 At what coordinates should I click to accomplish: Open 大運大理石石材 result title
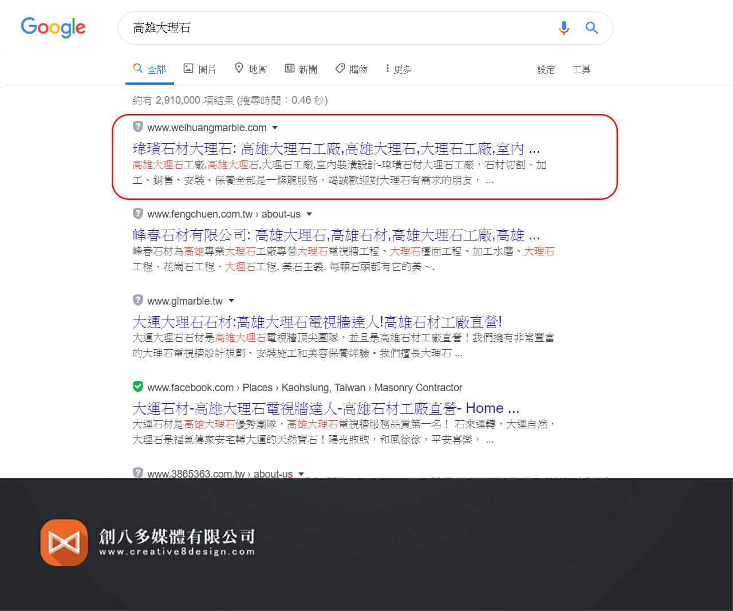click(x=317, y=322)
